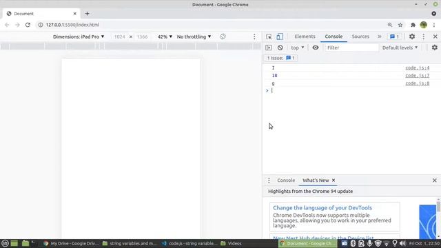441x248 pixels.
Task: Bookmark this page star icon
Action: coord(400,25)
